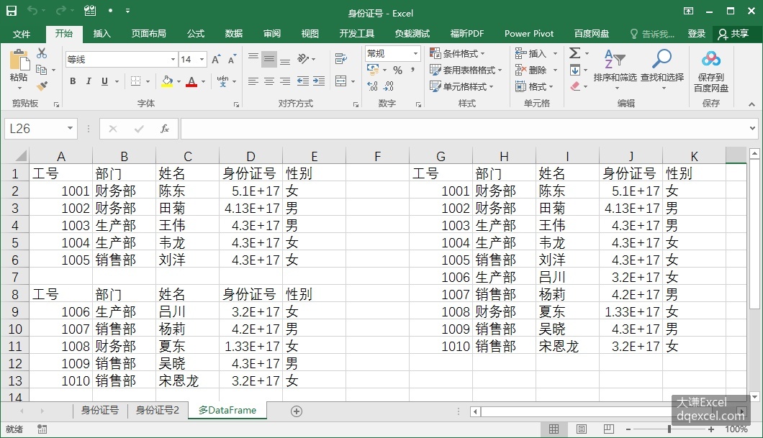This screenshot has width=763, height=438.
Task: Decrease font size with smaller A icon
Action: coord(232,59)
